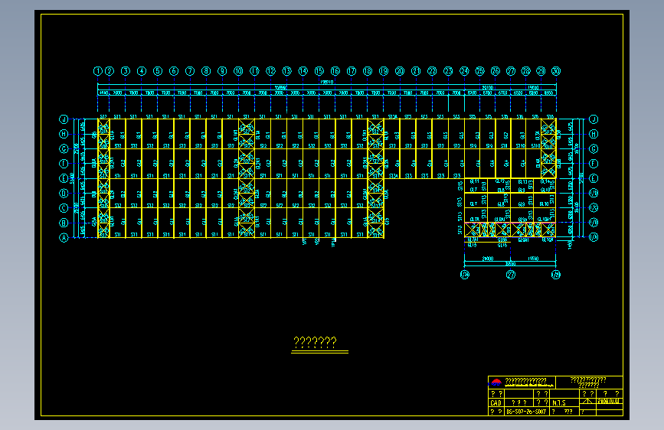Click grid axis bubble 22
664x430 pixels.
click(432, 71)
